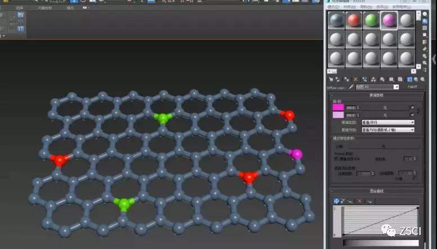Open the falloff type dropdown

coord(388,122)
